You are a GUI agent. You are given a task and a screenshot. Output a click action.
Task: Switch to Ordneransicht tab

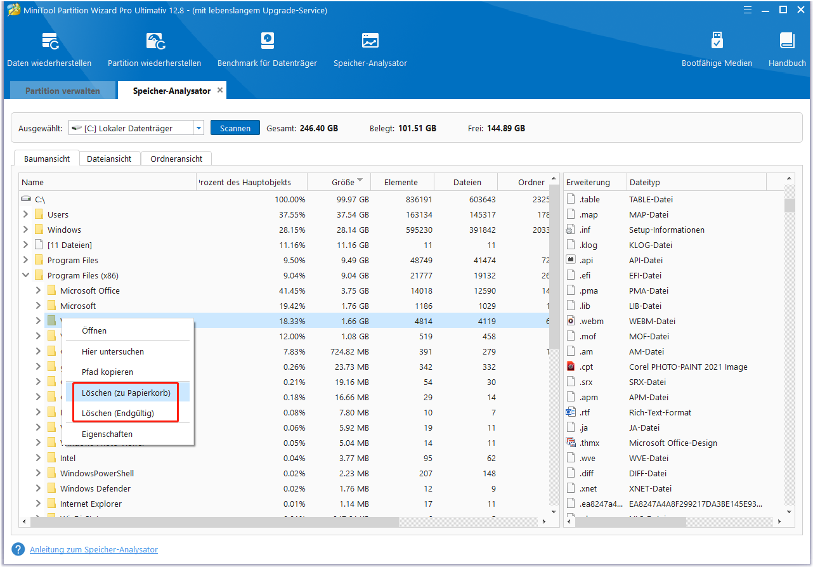pyautogui.click(x=176, y=159)
